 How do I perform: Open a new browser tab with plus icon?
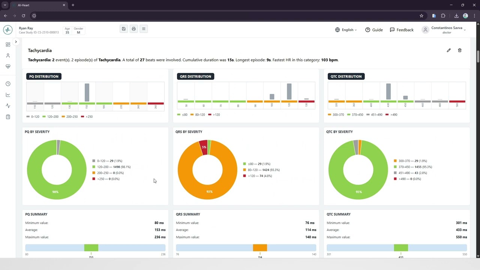(73, 5)
